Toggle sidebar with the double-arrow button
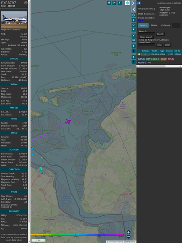This screenshot has height=243, width=182. pos(139,3)
